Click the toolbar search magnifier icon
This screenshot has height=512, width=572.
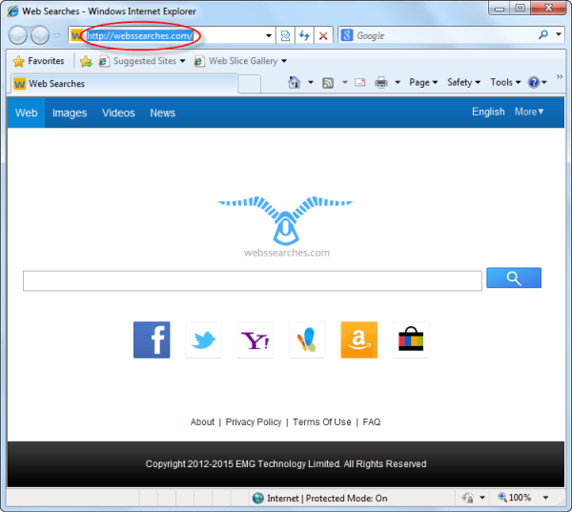point(543,35)
